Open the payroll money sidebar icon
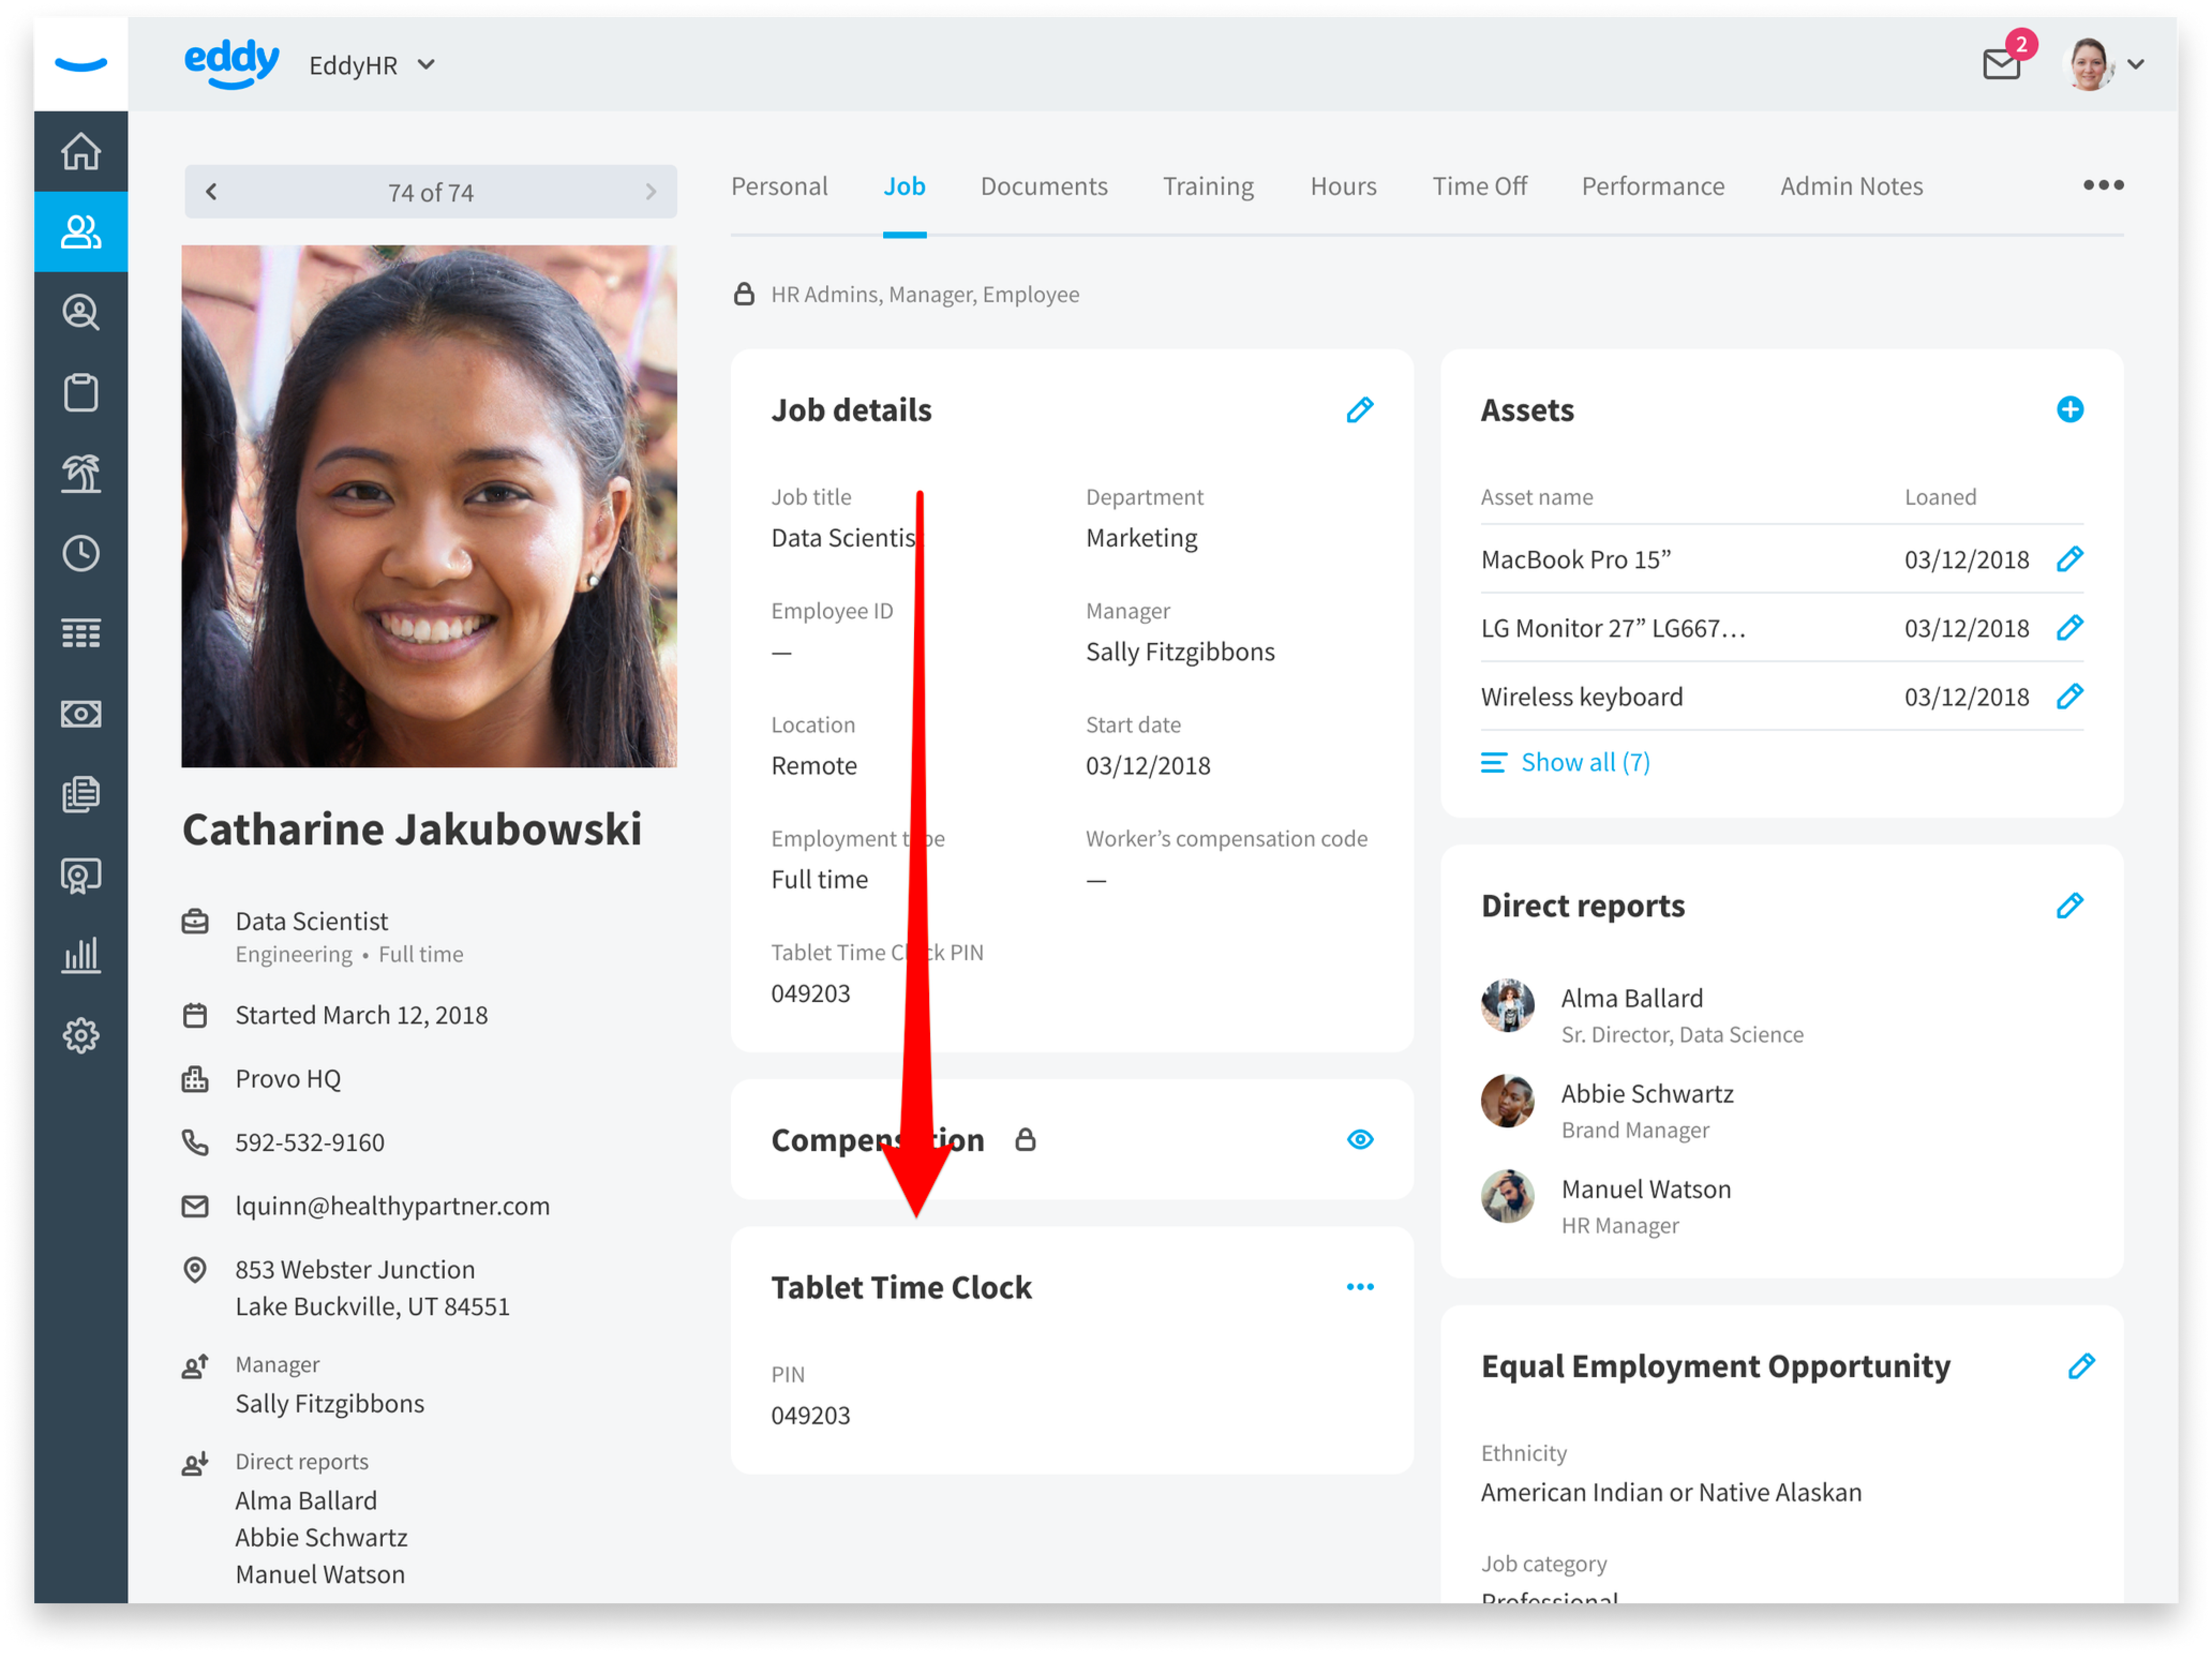The image size is (2212, 1655). [x=81, y=714]
